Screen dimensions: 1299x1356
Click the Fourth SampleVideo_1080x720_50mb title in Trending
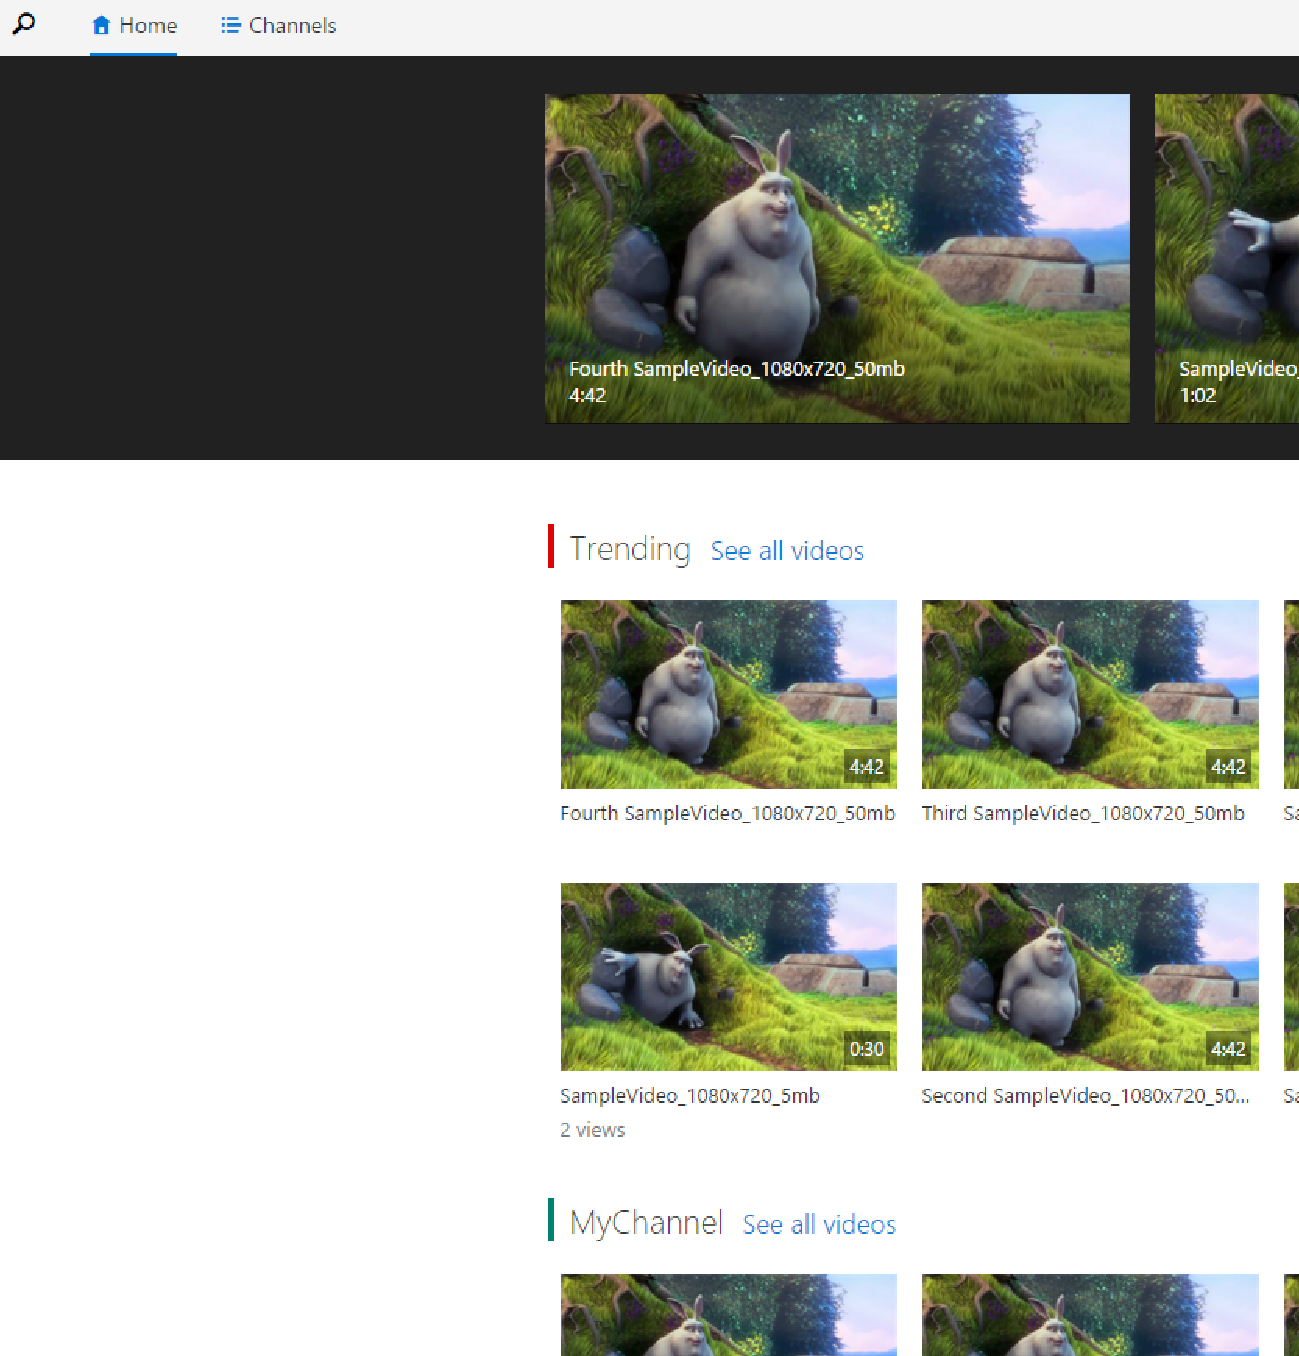coord(727,813)
